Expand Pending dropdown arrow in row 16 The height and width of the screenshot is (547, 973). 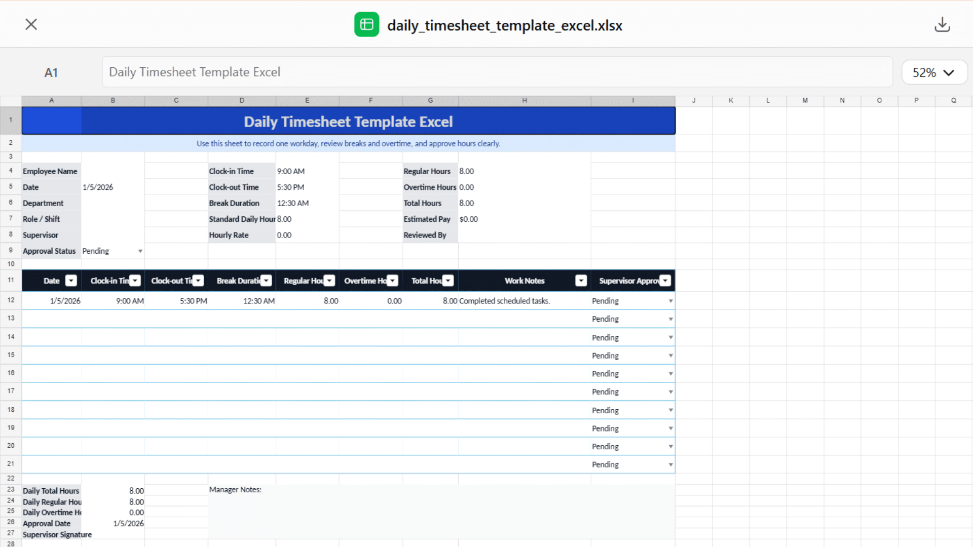click(670, 374)
